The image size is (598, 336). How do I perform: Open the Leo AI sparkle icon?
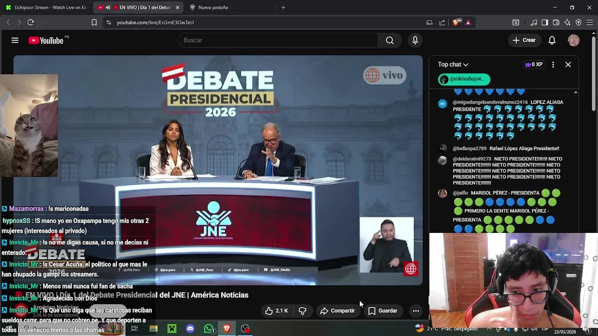(x=567, y=22)
